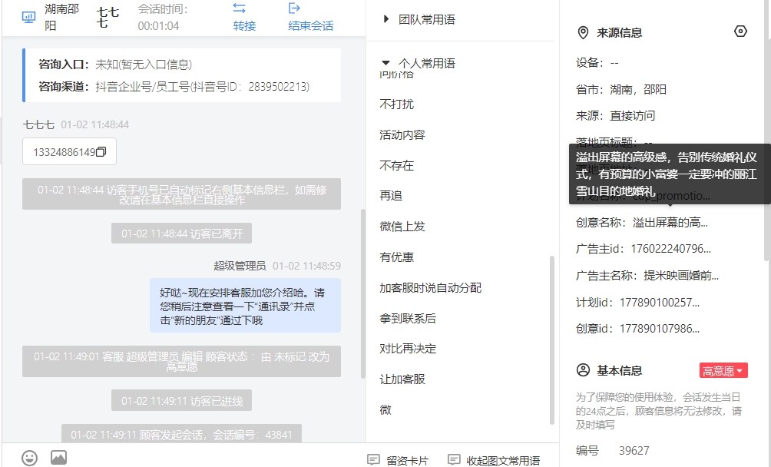
Task: Click the monitor device icon beside 湖南邵阳
Action: coord(28,18)
